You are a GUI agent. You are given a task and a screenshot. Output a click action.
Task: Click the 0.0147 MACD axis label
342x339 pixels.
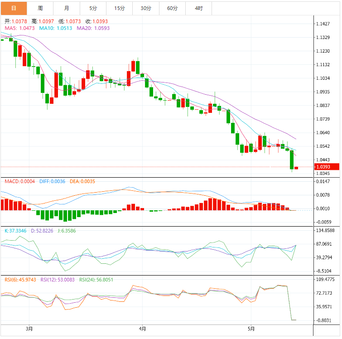click(x=323, y=181)
